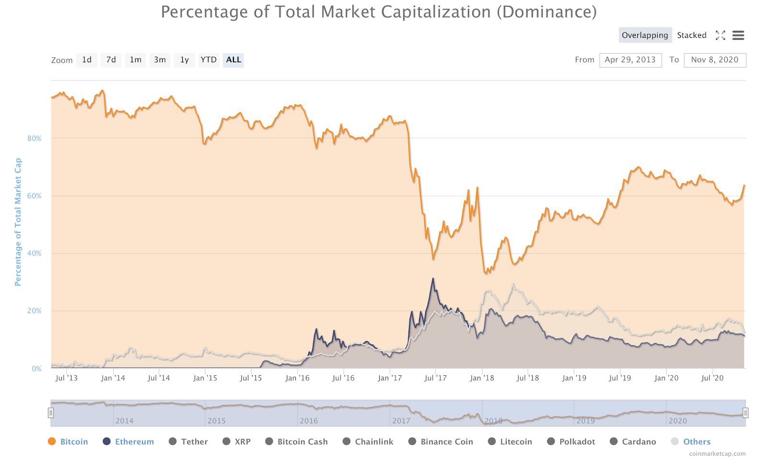Select the ALL time range
The image size is (767, 464).
233,60
